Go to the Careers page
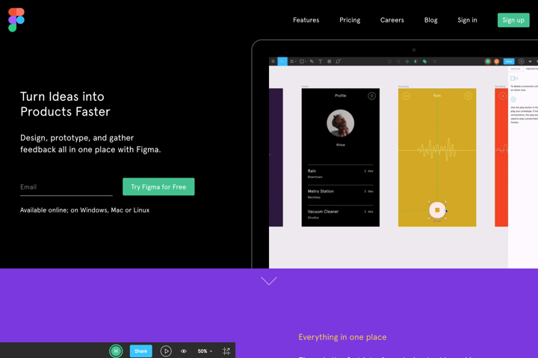The height and width of the screenshot is (358, 538). 392,20
